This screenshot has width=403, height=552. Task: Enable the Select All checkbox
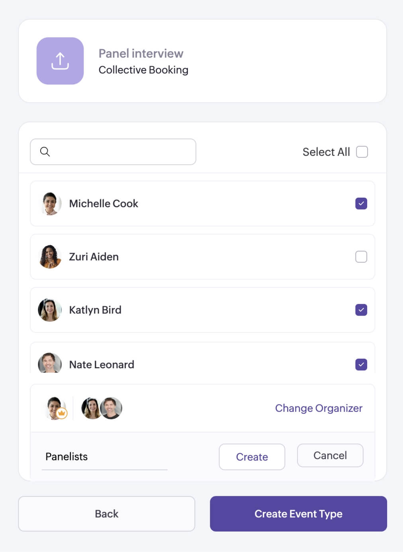(x=362, y=152)
